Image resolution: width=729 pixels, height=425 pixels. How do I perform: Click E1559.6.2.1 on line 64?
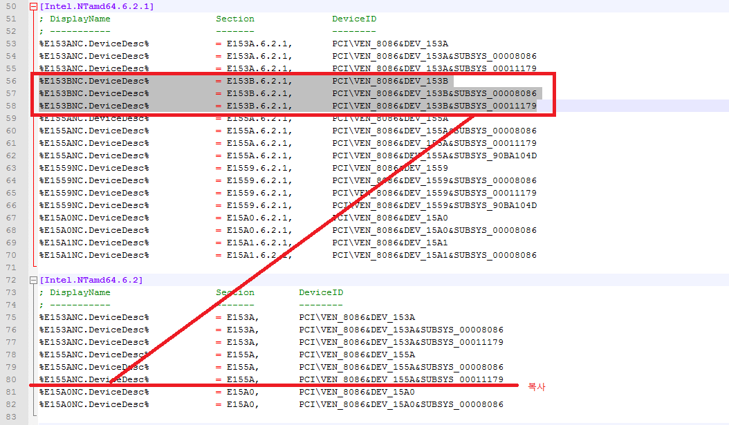(x=257, y=180)
